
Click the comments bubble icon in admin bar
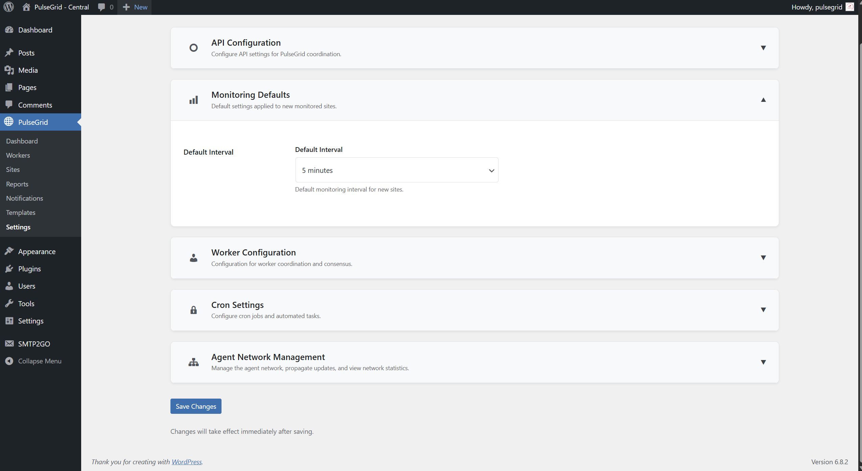101,7
